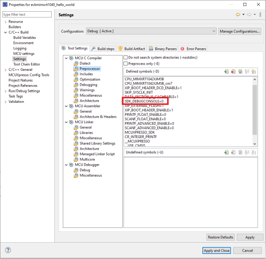Select Includes under MCU C Compiler

pos(86,74)
